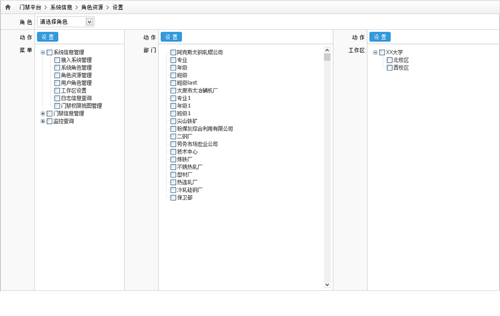Expand the 门禁信息管理 tree node
This screenshot has width=500, height=316.
coord(43,113)
